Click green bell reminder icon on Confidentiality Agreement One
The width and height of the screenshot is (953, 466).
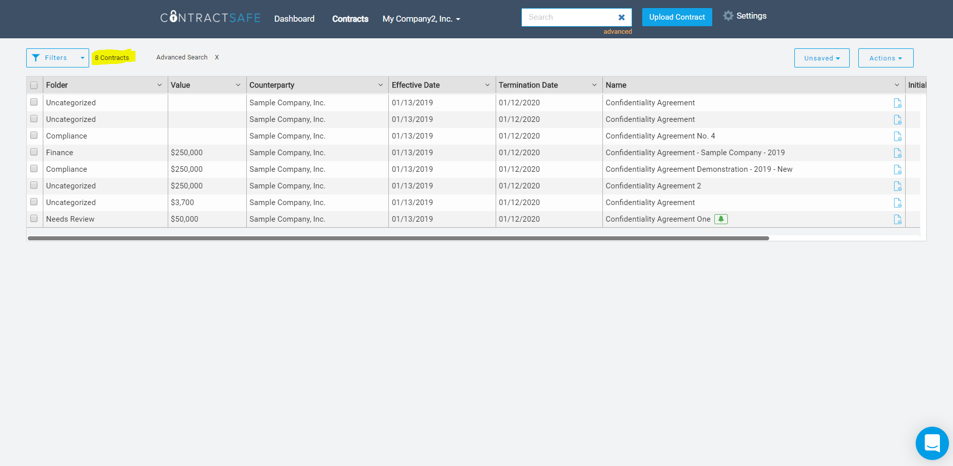click(721, 219)
